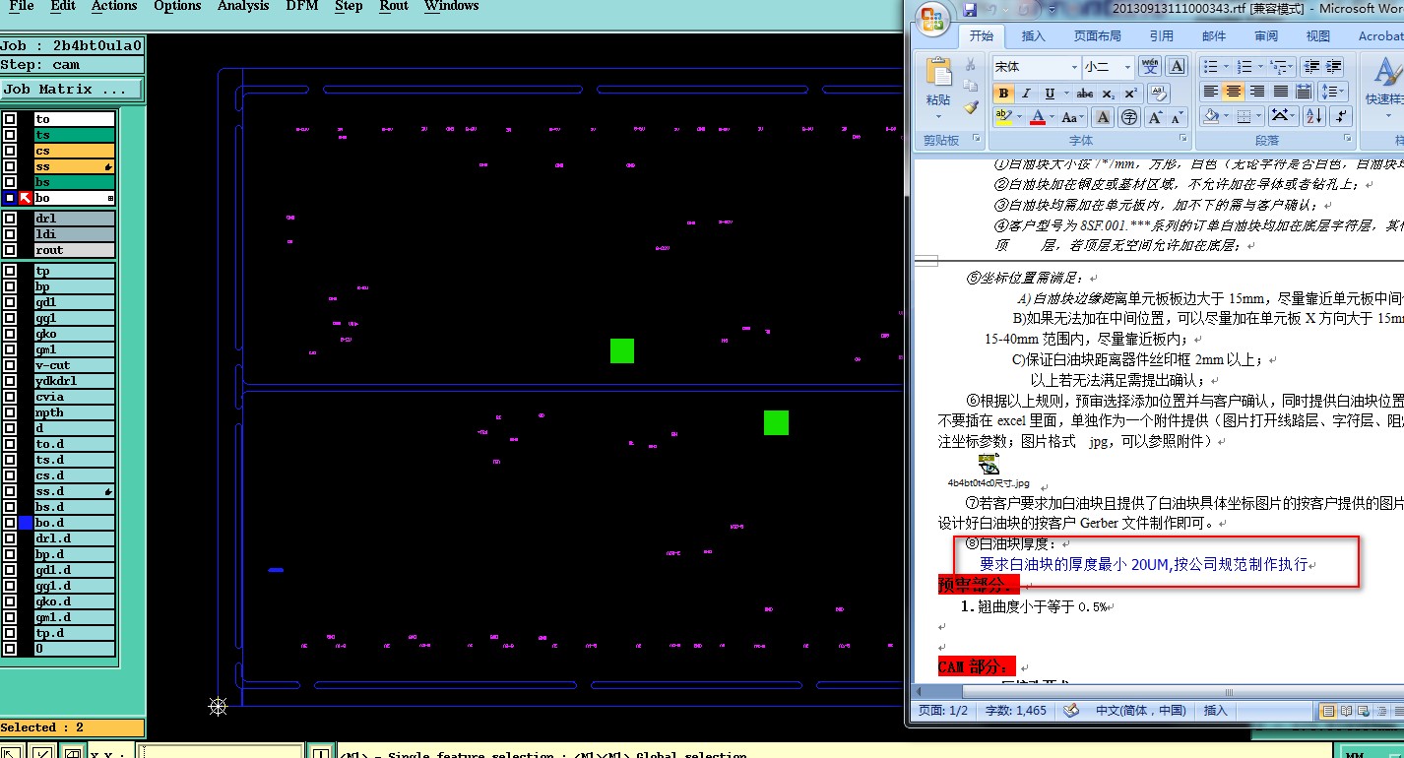The width and height of the screenshot is (1404, 758).
Task: Open the bullet list dropdown arrow
Action: tap(1227, 66)
